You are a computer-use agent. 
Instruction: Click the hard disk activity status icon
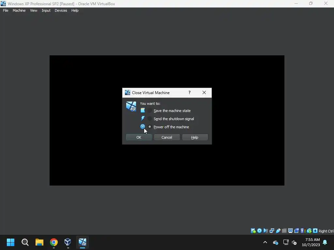coord(253,231)
